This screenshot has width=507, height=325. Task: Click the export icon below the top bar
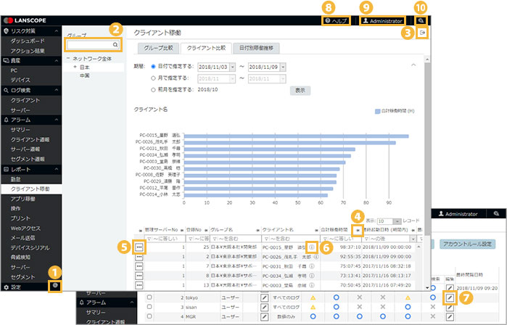pyautogui.click(x=422, y=33)
